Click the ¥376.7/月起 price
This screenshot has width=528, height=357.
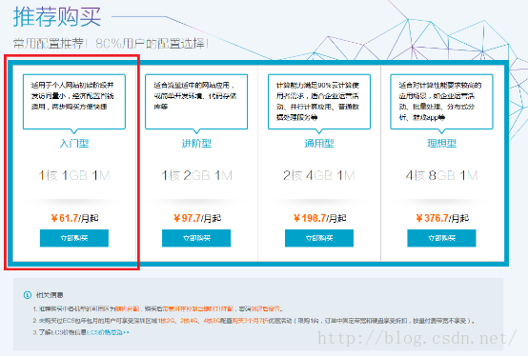pyautogui.click(x=442, y=218)
